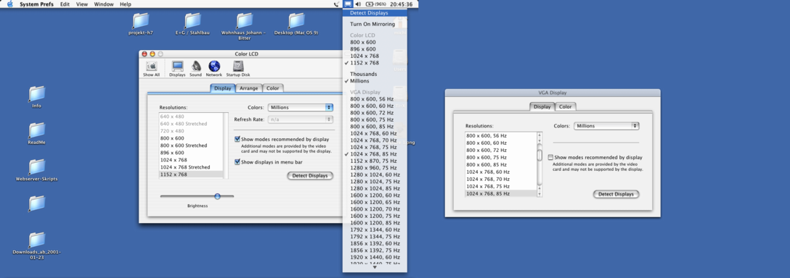Click the volume icon in menu bar
Image resolution: width=790 pixels, height=278 pixels.
[x=358, y=4]
